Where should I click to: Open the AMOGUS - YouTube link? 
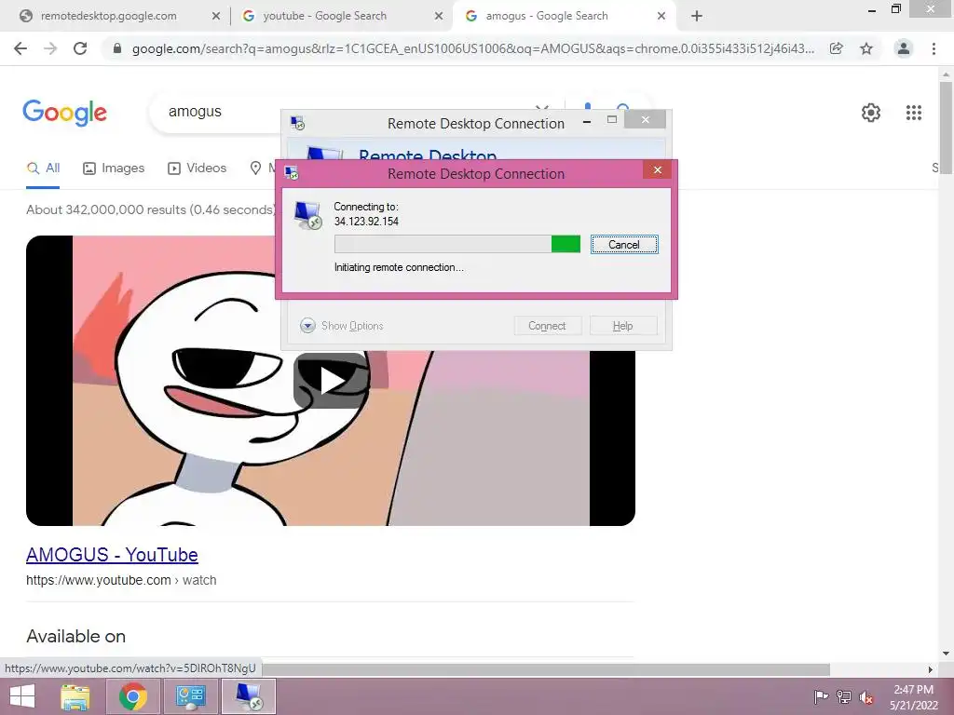[112, 555]
